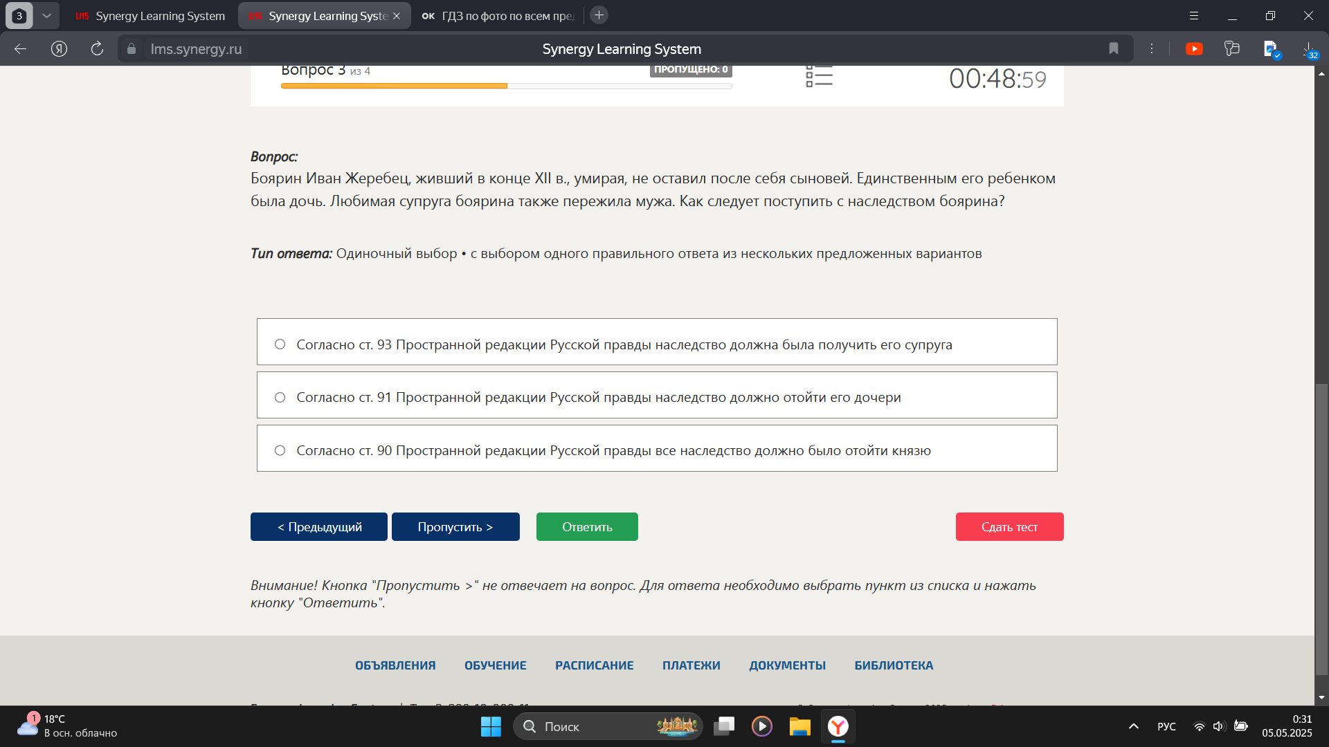Screen dimensions: 1329x747
Task: Click the Yandex home icon
Action: click(x=59, y=48)
